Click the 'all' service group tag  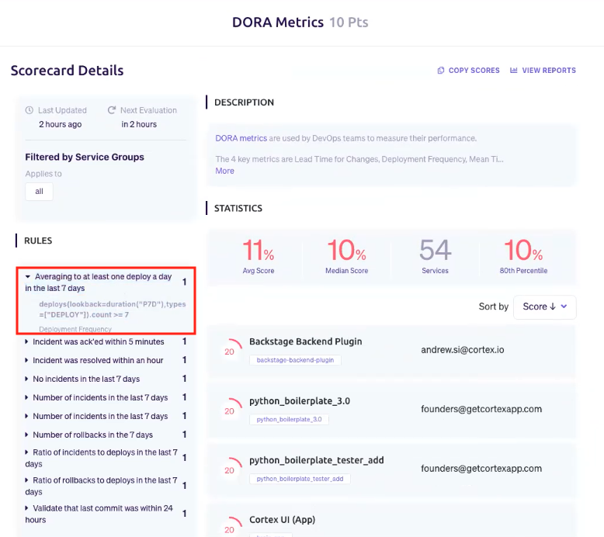pos(39,192)
